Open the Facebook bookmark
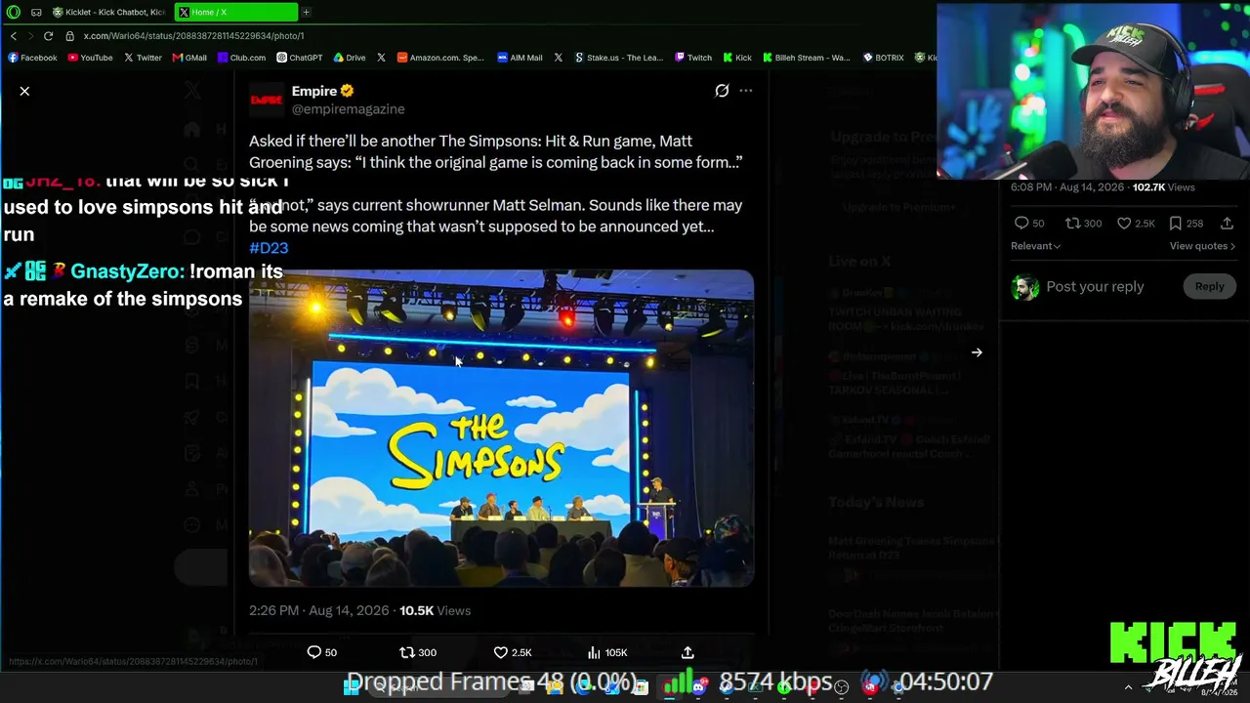 (33, 58)
